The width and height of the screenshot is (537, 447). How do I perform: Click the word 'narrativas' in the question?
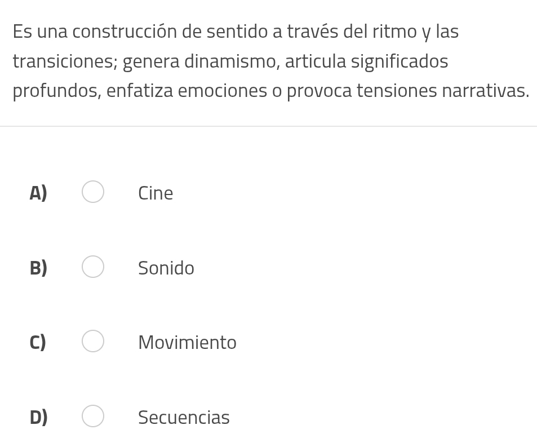click(x=484, y=91)
